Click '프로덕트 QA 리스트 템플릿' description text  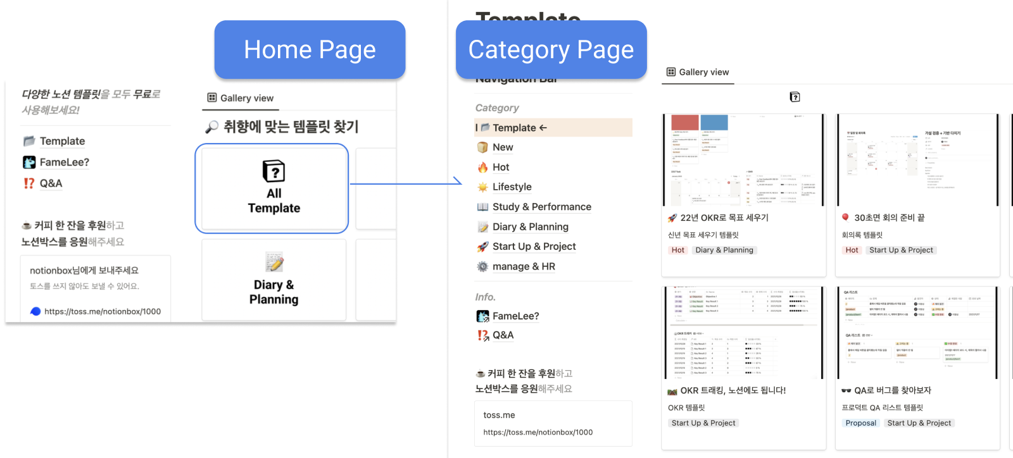click(x=883, y=407)
